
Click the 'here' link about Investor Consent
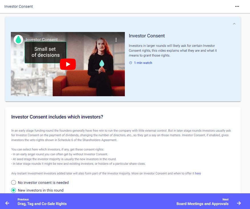click(198, 173)
